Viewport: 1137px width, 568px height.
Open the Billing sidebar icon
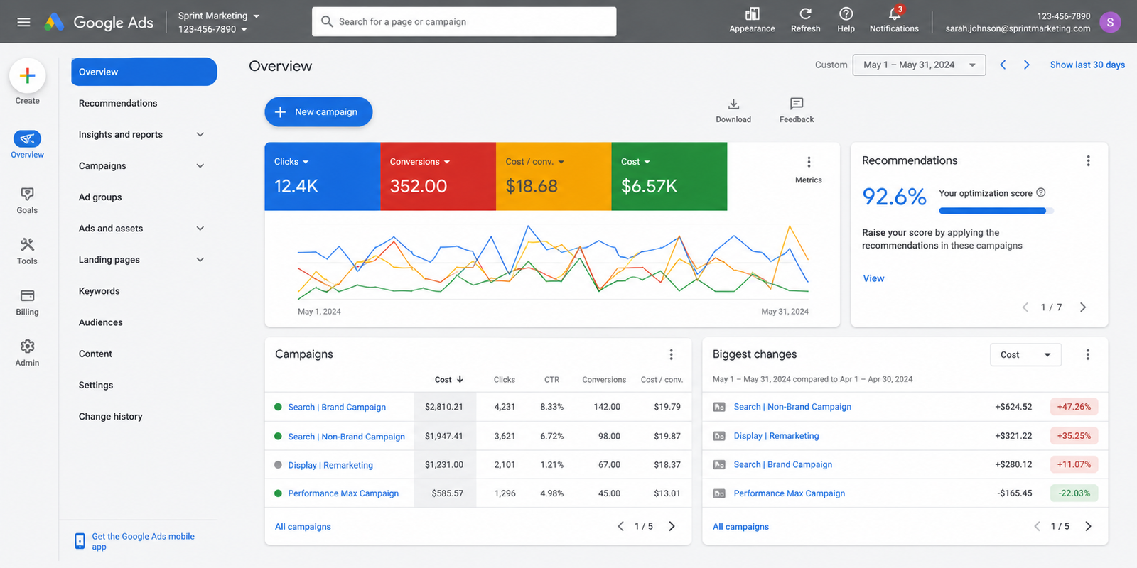[27, 295]
